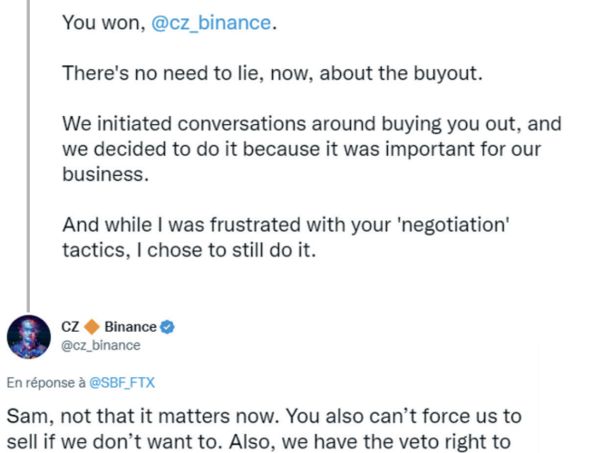Viewport: 602px width, 453px height.
Task: Click the word 'business.'
Action: (105, 174)
